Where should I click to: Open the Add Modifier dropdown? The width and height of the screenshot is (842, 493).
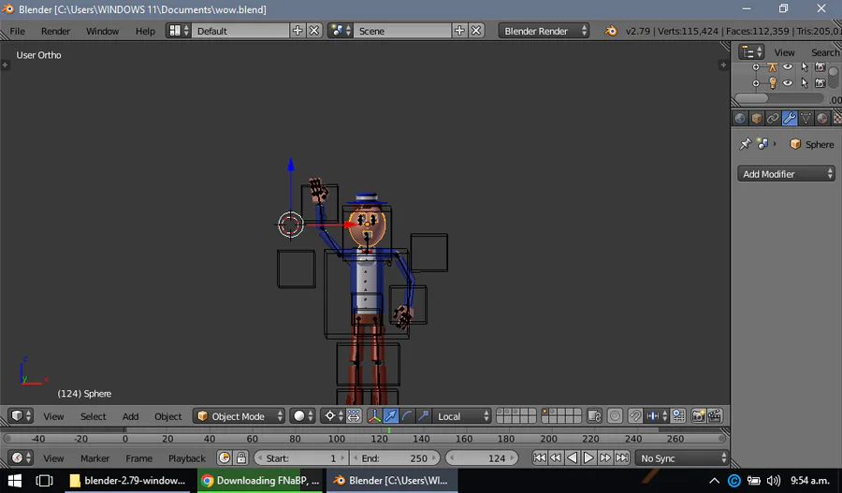[x=786, y=174]
